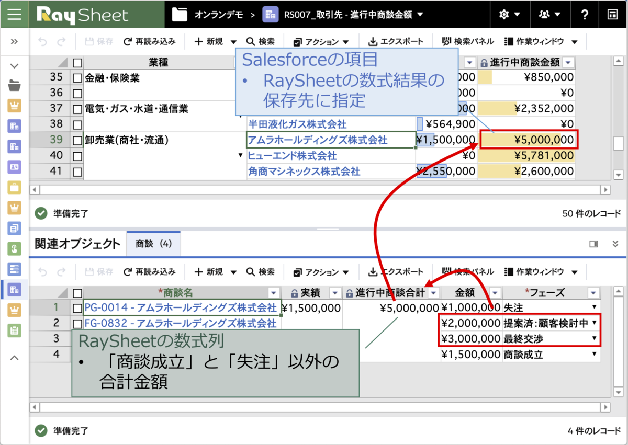The image size is (628, 445).
Task: Click upper grid horizontal scroll right arrow
Action: (x=605, y=190)
